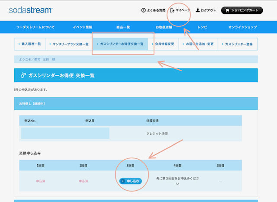Open the ショッピングカート button

242,10
